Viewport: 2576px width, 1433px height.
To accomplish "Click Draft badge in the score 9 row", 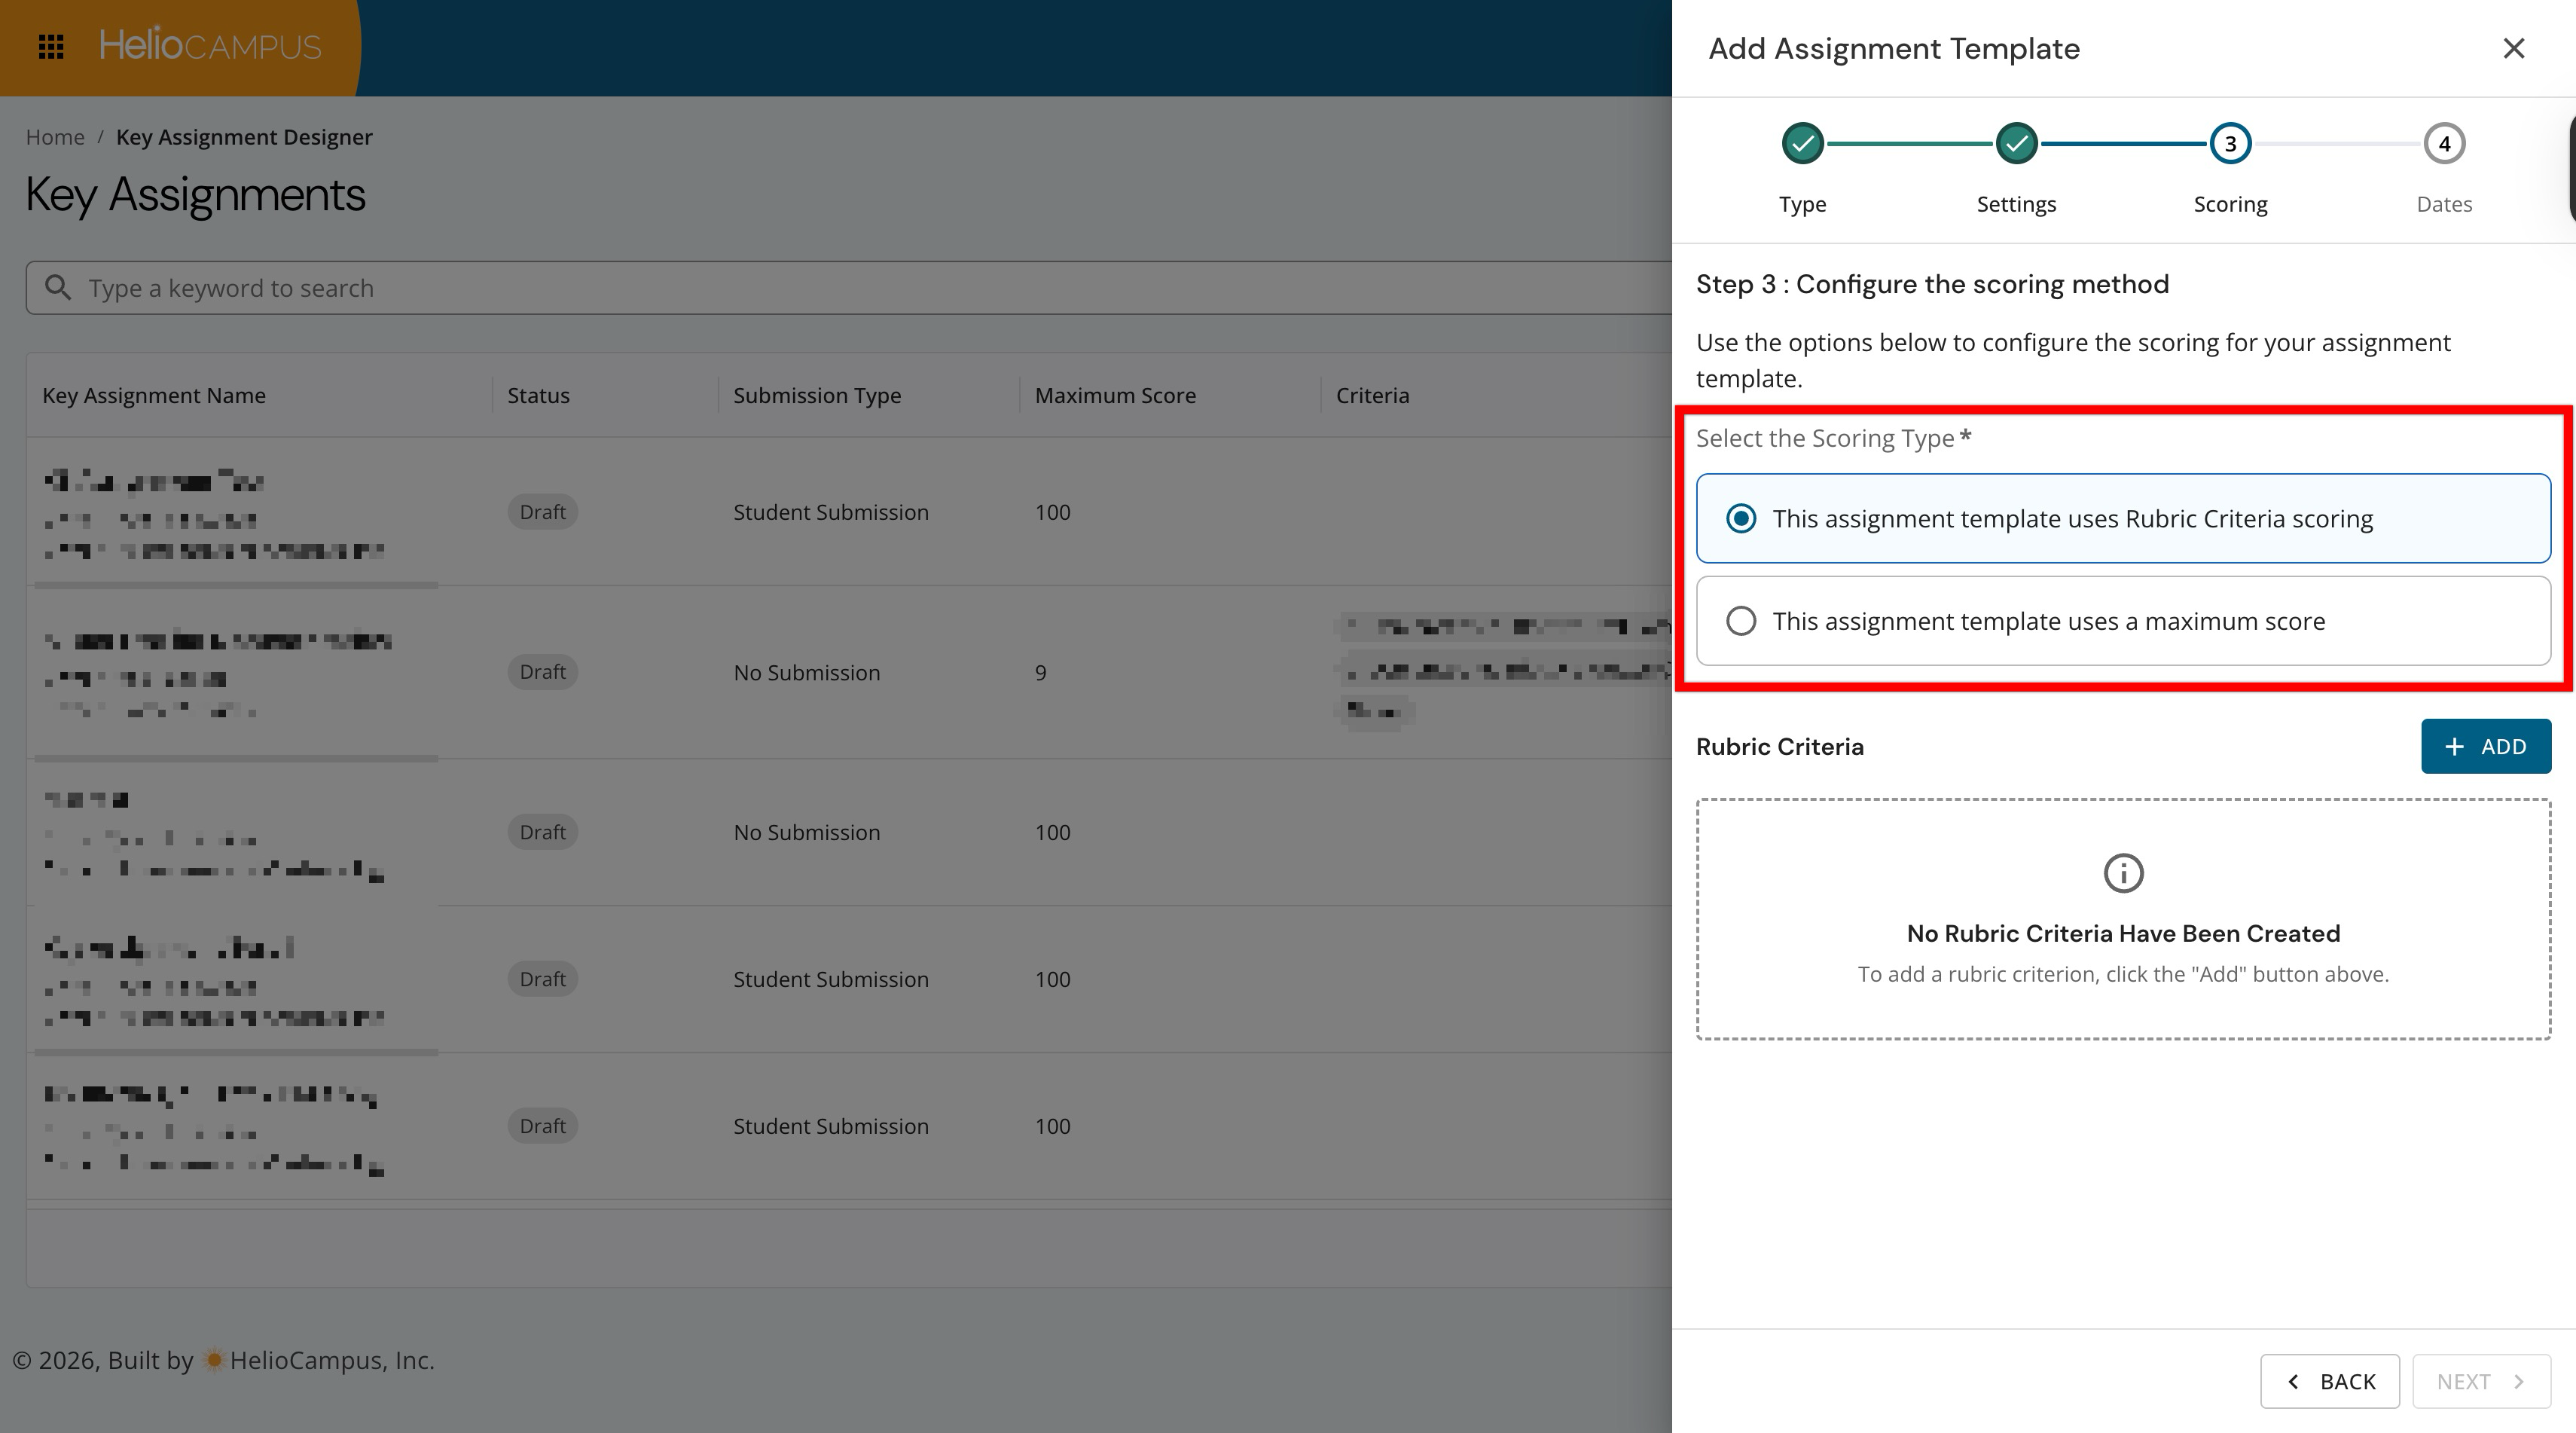I will tap(542, 672).
